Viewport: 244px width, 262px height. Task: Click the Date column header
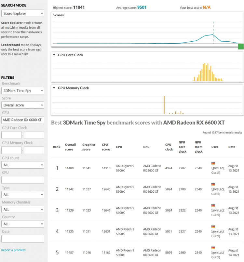tap(232, 147)
